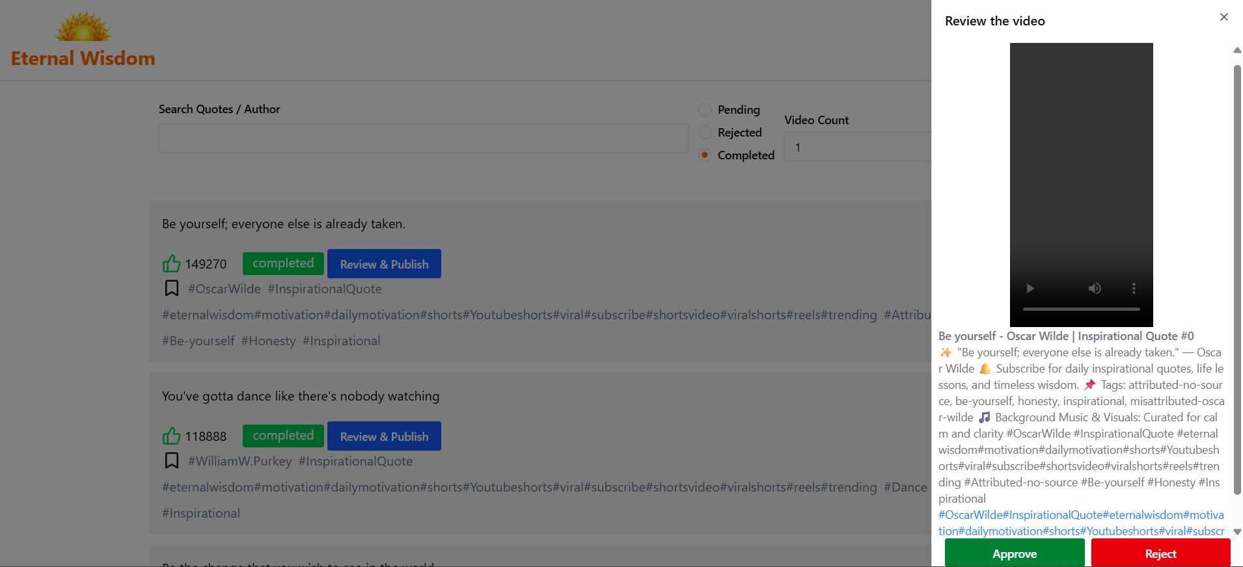Image resolution: width=1243 pixels, height=567 pixels.
Task: Open video more options three-dot menu
Action: tap(1134, 289)
